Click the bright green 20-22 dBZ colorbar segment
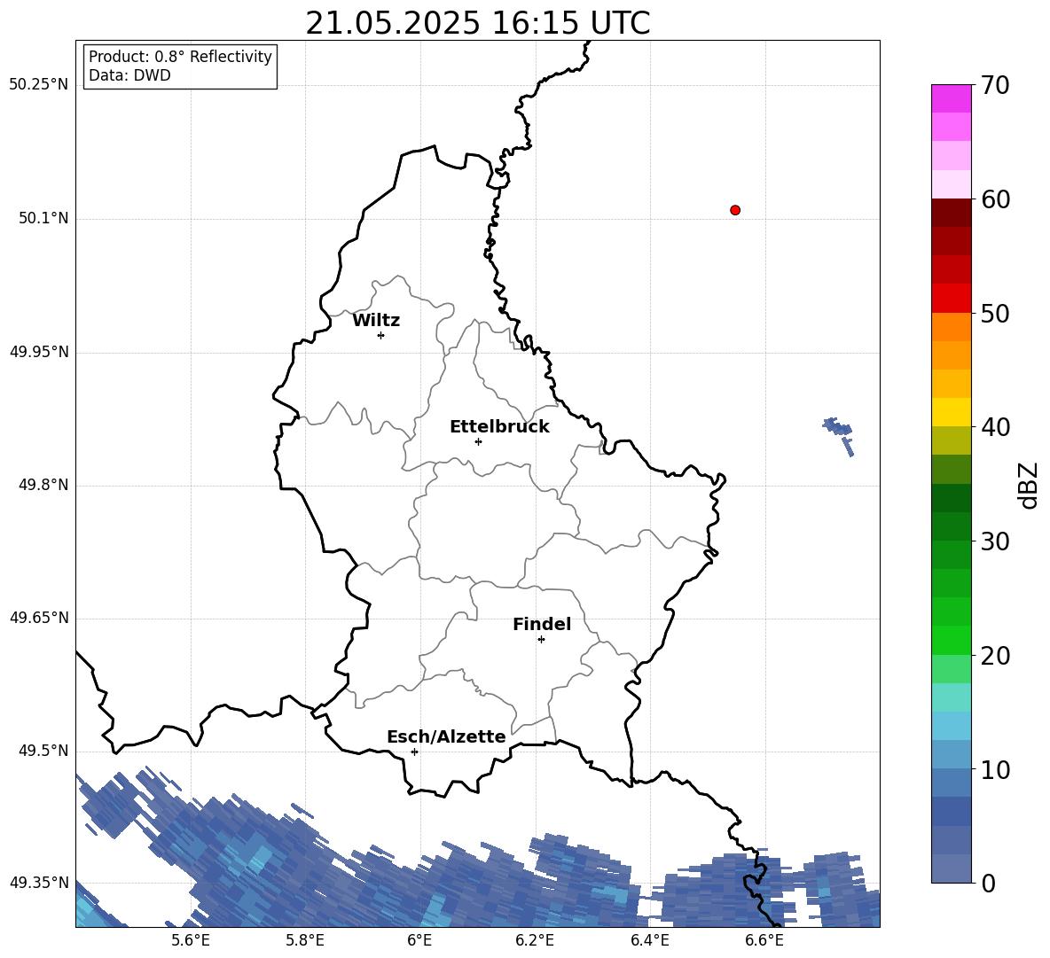 [x=951, y=640]
